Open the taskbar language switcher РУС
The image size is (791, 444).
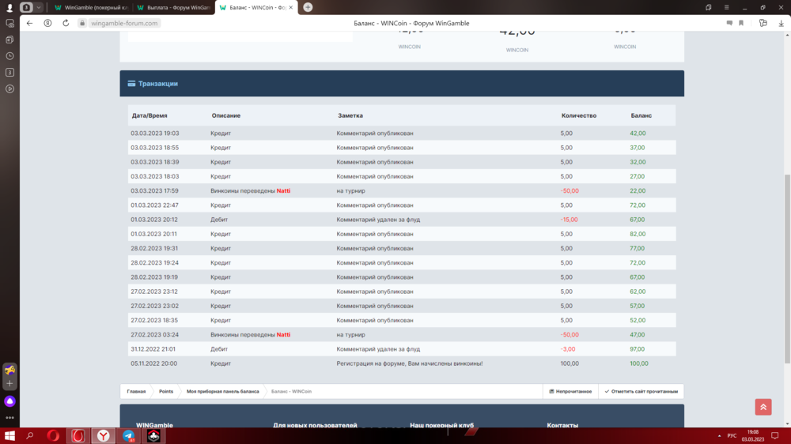tap(732, 435)
